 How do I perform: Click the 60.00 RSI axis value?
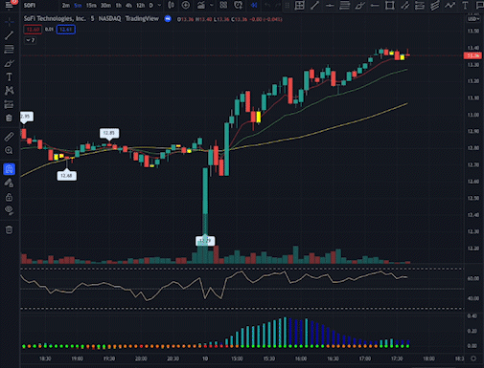coord(472,278)
